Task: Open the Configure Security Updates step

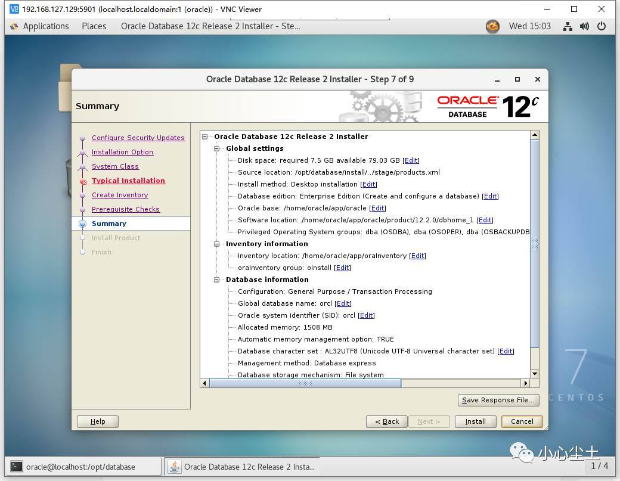Action: click(138, 138)
